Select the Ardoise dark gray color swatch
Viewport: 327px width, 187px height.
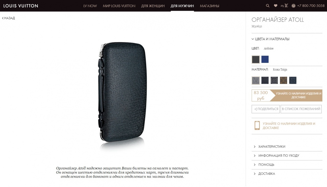256,59
